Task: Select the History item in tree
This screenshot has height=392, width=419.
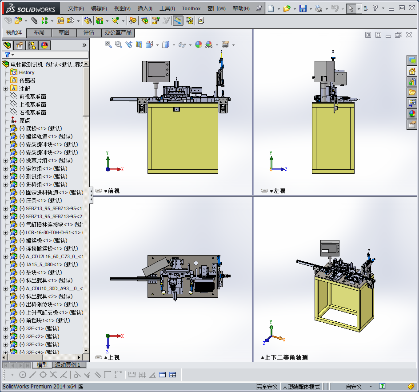Action: 27,72
